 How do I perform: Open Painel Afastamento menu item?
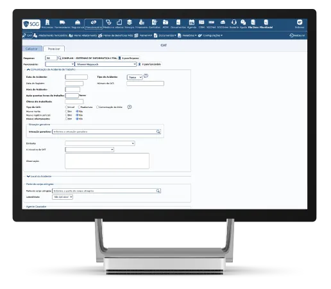(x=83, y=35)
